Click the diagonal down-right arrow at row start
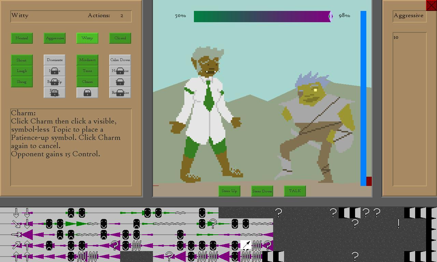 16,224
